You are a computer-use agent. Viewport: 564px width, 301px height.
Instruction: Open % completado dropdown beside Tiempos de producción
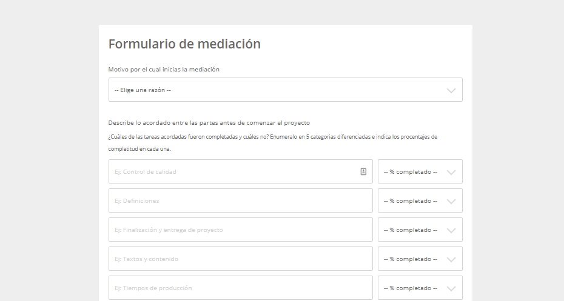(x=420, y=288)
